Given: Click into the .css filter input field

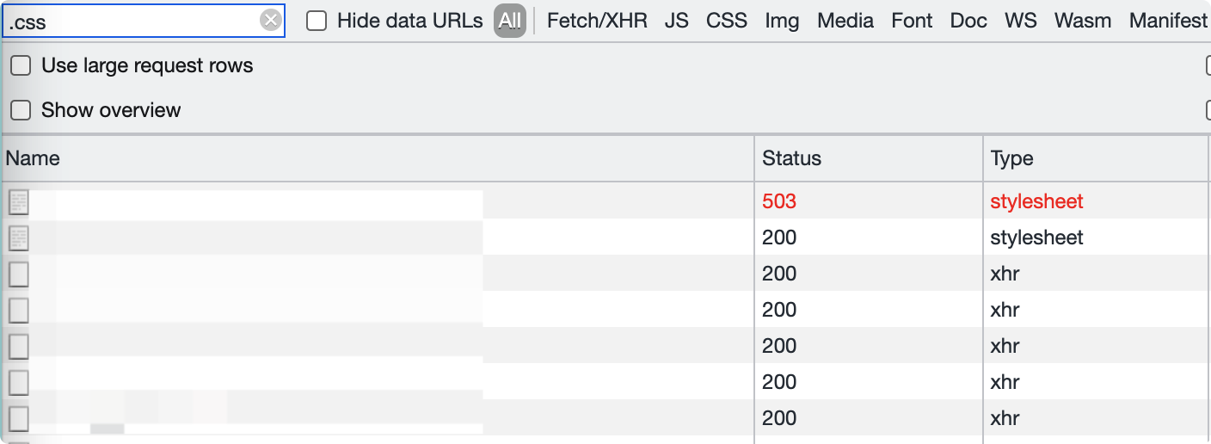Looking at the screenshot, I should [133, 21].
